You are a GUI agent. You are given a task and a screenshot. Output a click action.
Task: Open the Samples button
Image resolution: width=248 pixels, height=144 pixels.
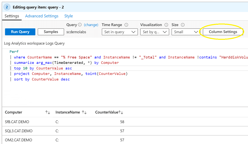51,32
